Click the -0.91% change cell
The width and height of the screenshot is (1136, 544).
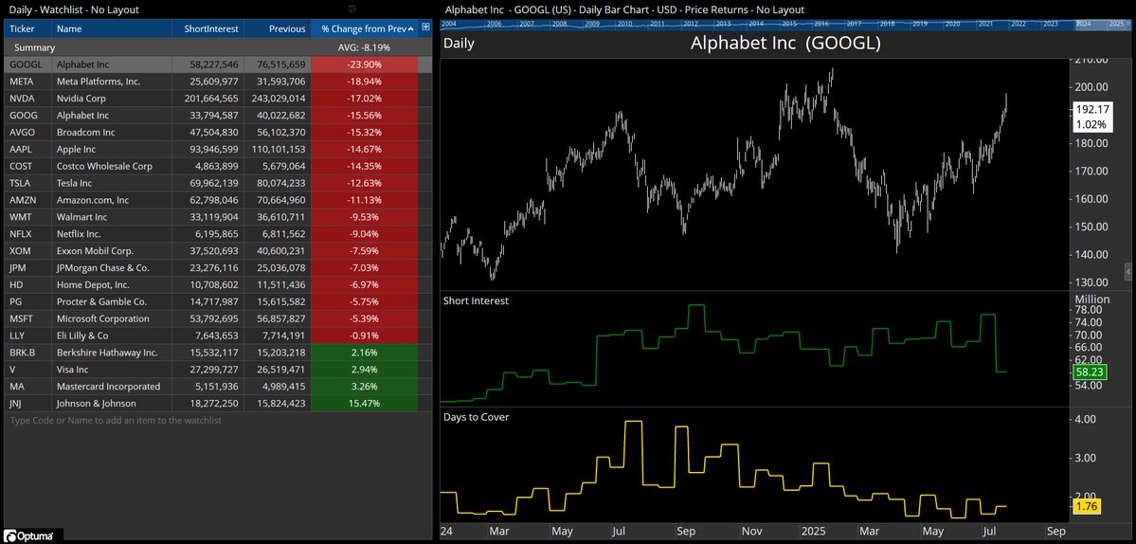coord(365,335)
